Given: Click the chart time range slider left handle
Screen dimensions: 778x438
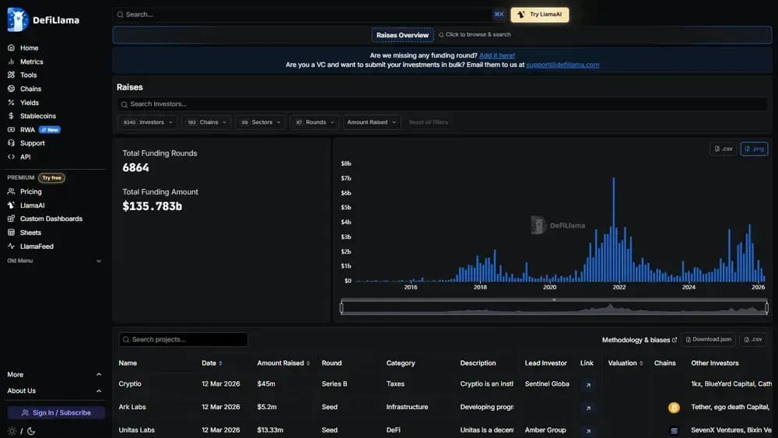Looking at the screenshot, I should point(342,308).
